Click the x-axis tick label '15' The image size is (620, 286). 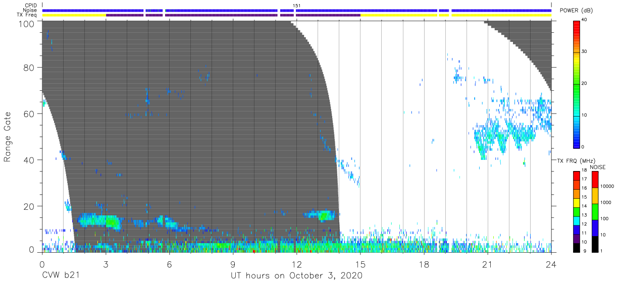[360, 264]
